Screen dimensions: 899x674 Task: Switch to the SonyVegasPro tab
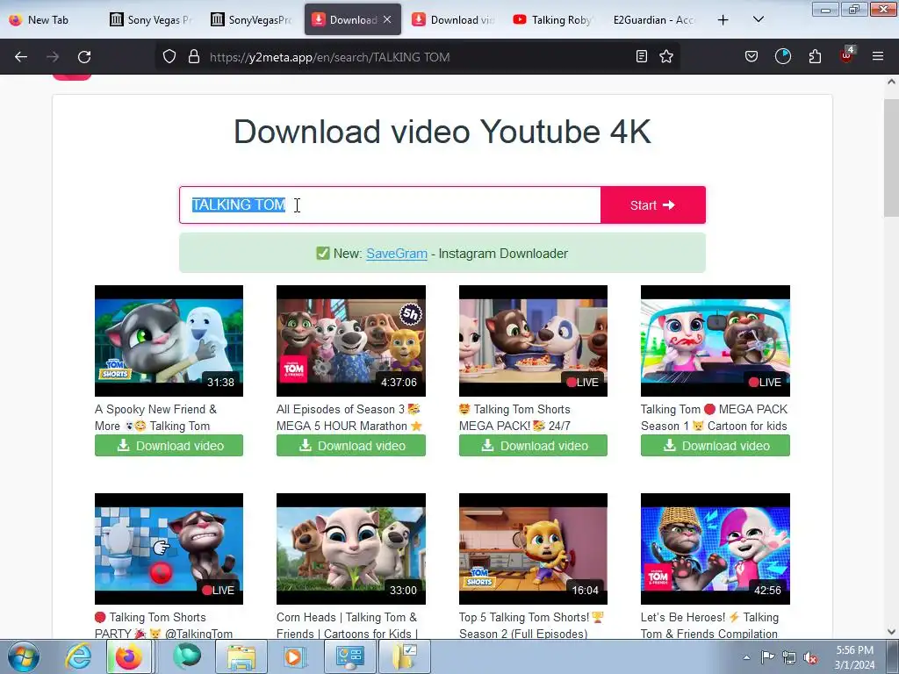click(x=252, y=19)
